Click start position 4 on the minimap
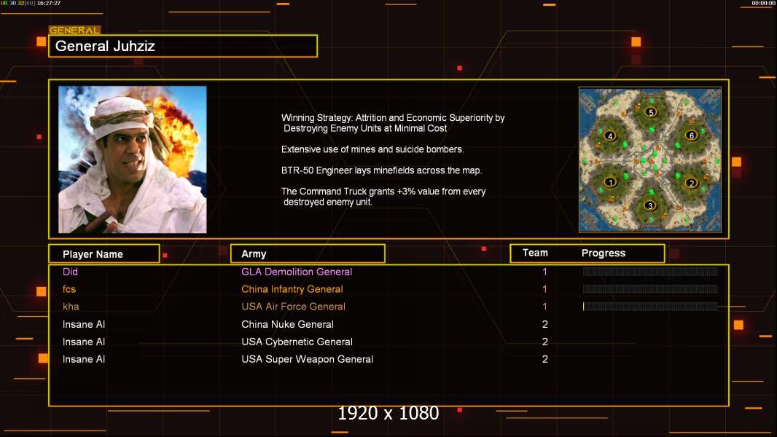This screenshot has height=437, width=777. (610, 135)
